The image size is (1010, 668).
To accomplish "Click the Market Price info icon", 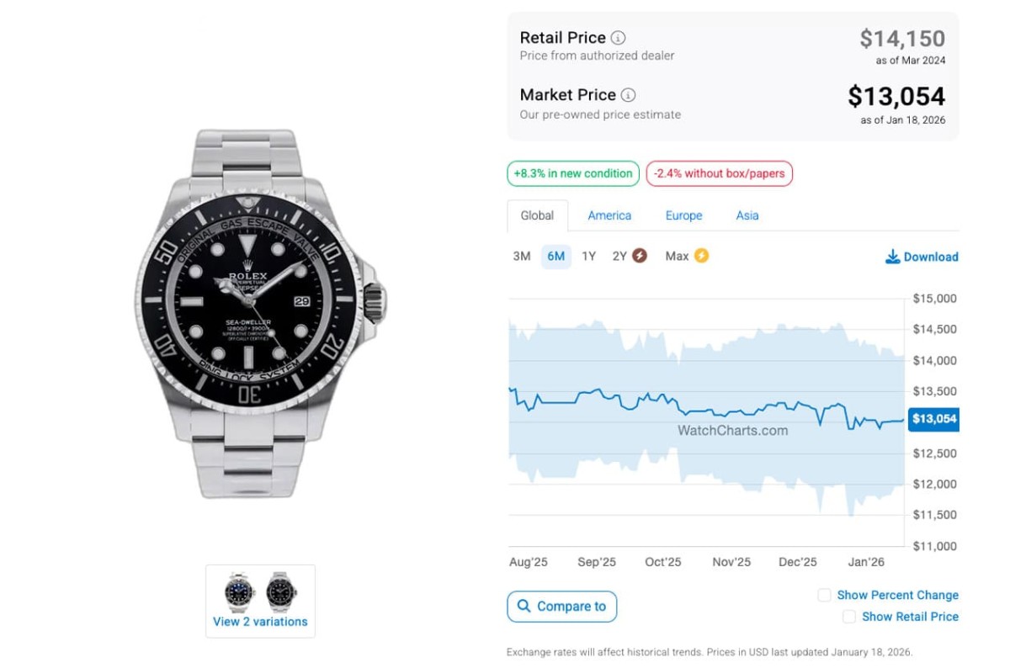I will pos(629,95).
